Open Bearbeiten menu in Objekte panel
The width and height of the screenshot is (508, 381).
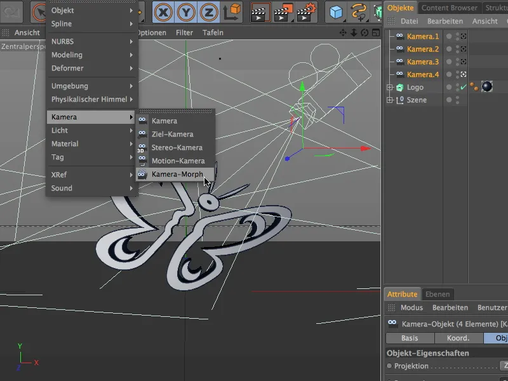[445, 21]
